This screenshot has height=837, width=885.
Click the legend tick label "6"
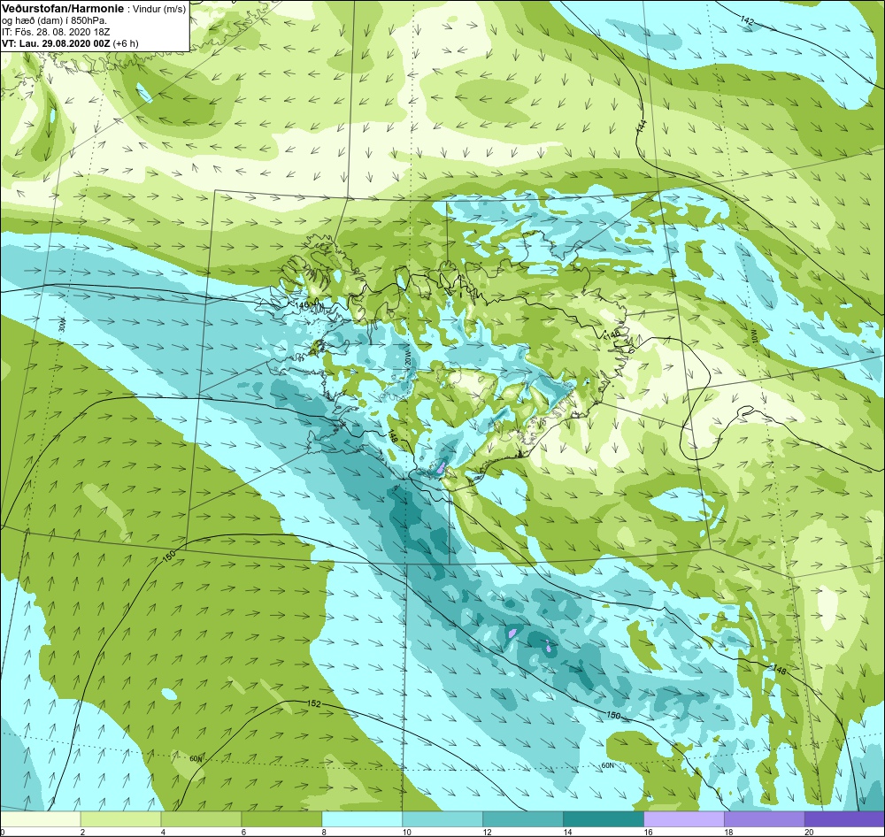coord(244,832)
